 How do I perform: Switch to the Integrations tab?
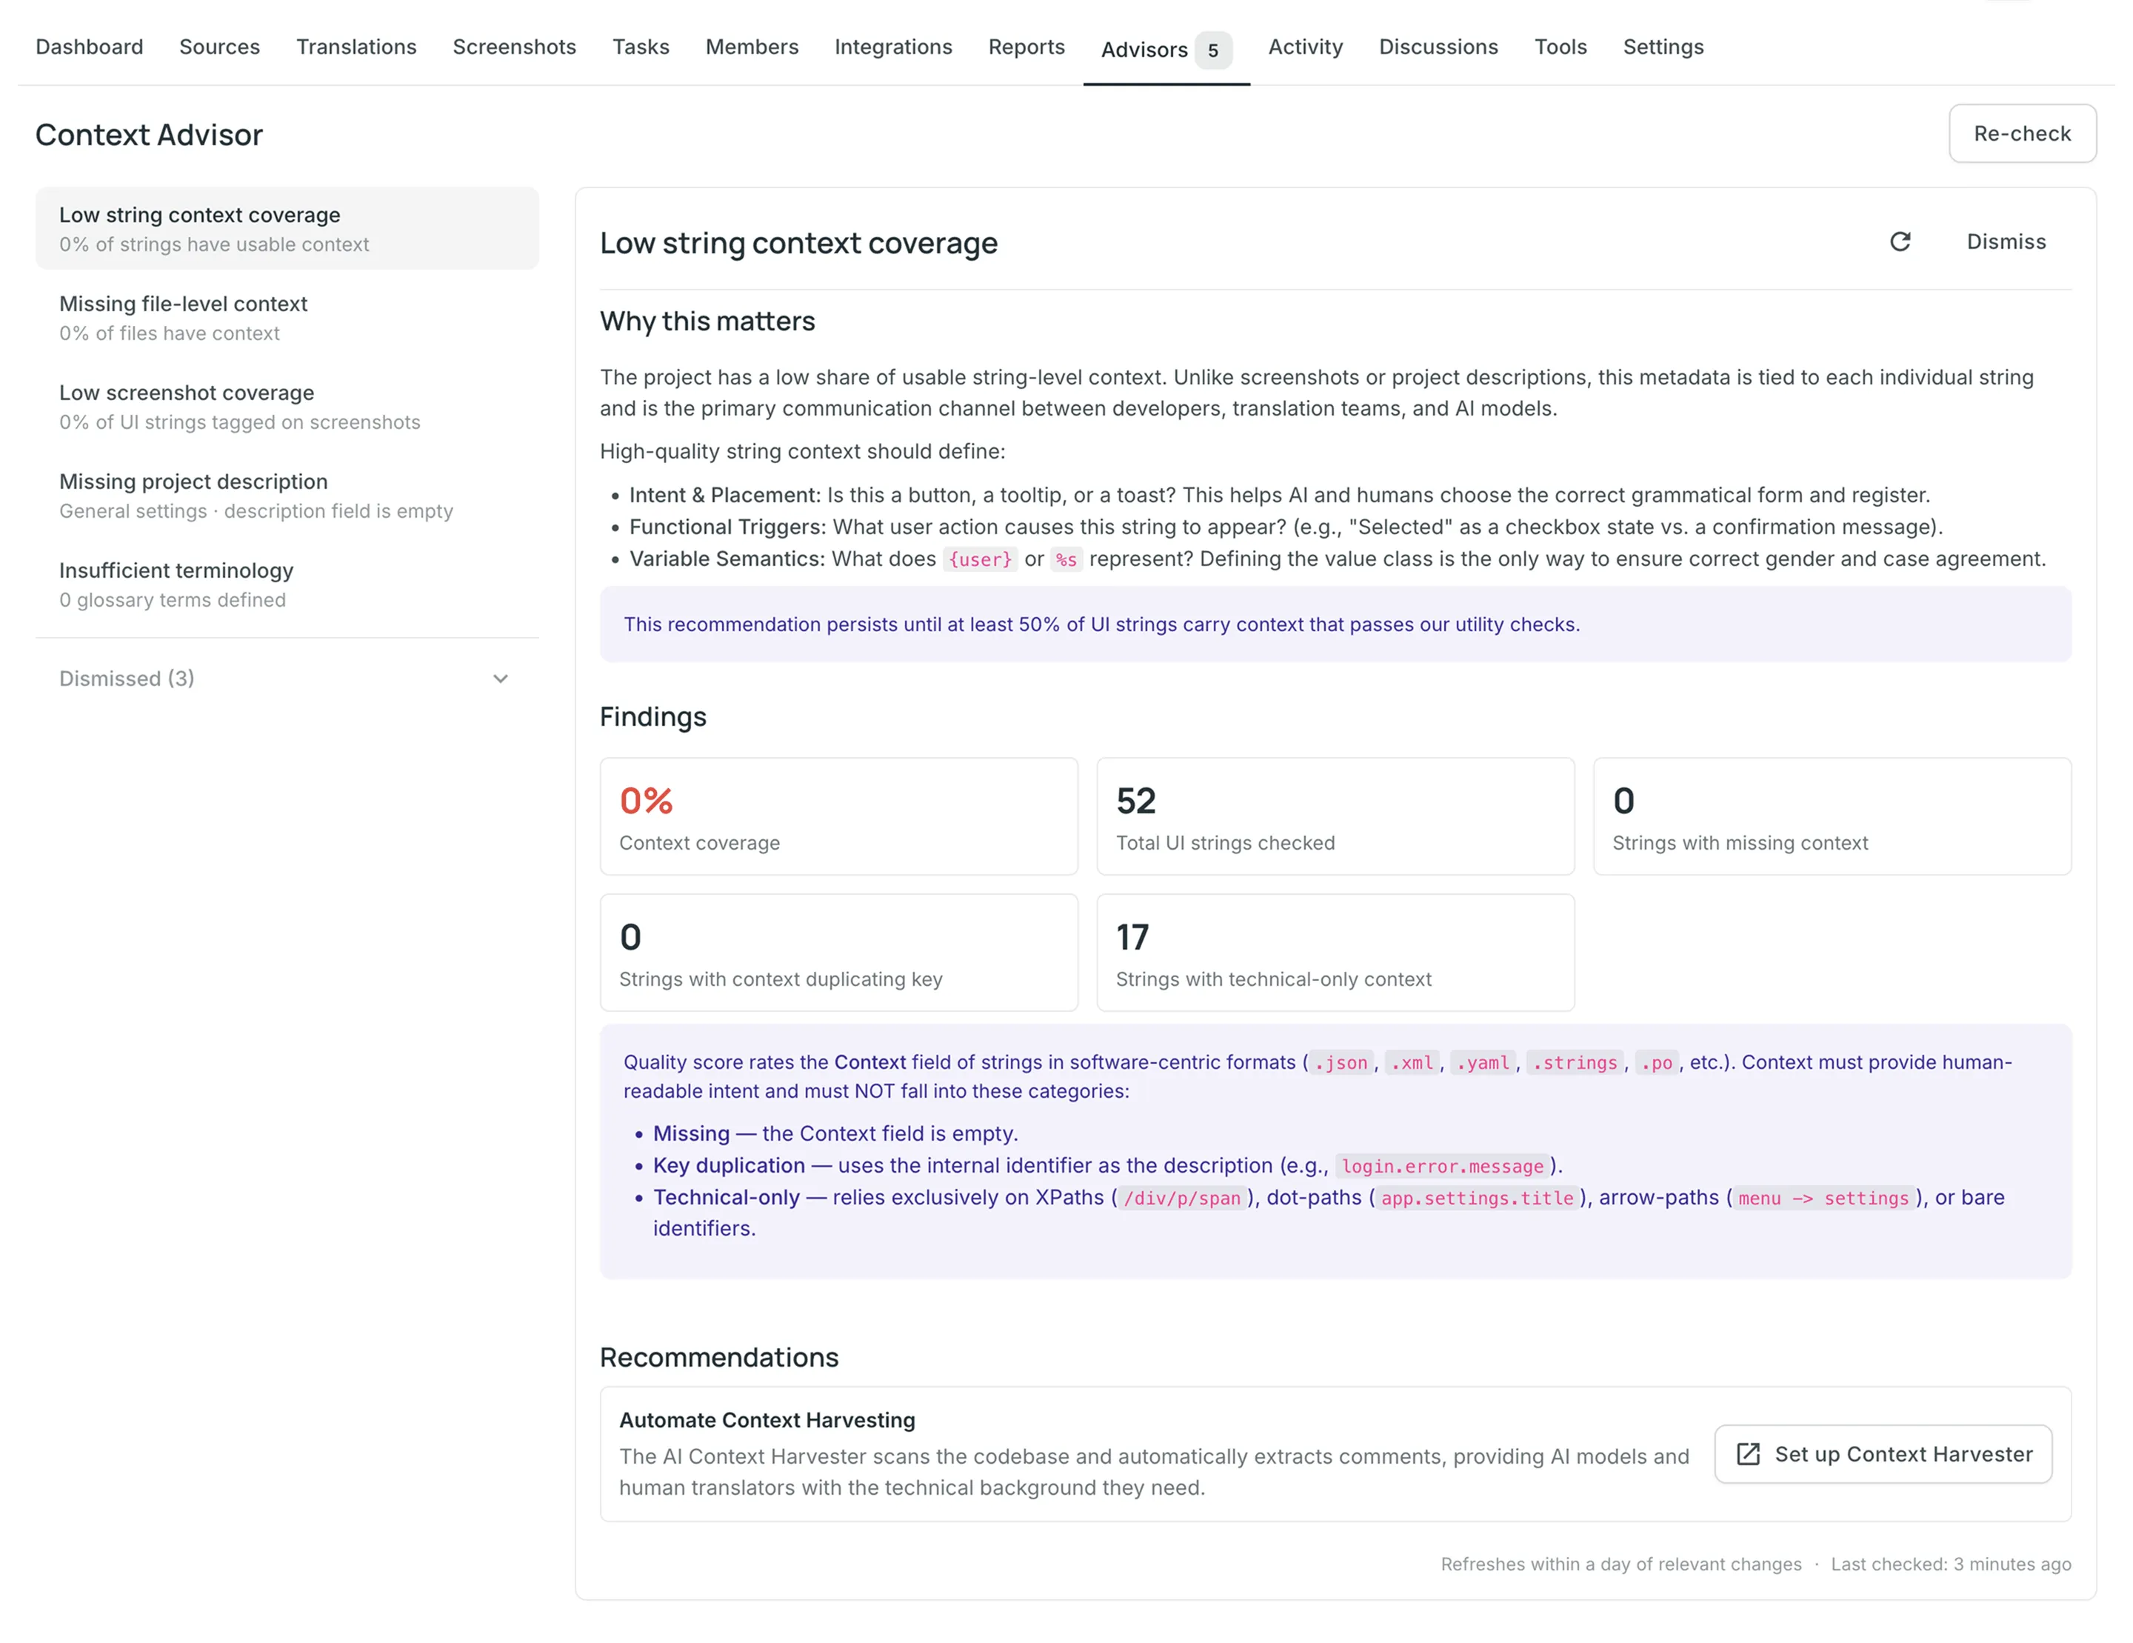892,47
